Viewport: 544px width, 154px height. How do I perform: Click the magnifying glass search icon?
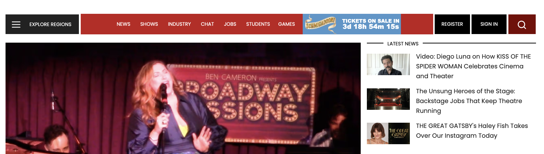[522, 24]
